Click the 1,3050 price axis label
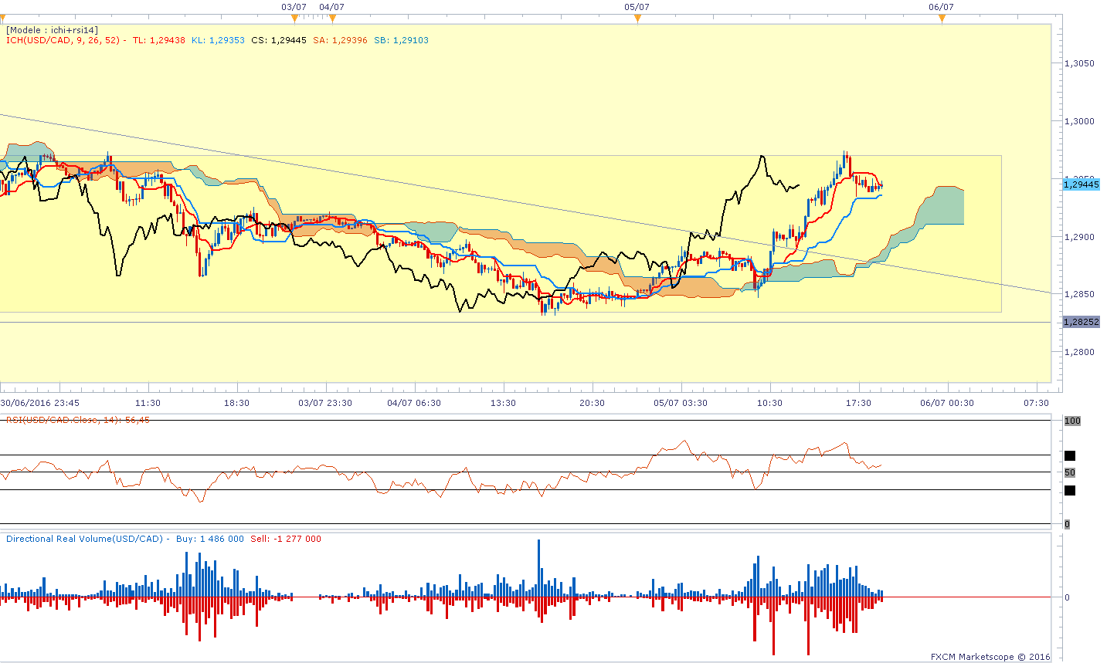The width and height of the screenshot is (1107, 663). tap(1079, 63)
